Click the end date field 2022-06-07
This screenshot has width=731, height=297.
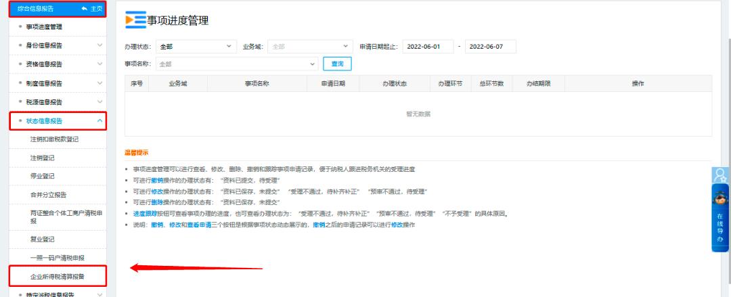(x=491, y=47)
